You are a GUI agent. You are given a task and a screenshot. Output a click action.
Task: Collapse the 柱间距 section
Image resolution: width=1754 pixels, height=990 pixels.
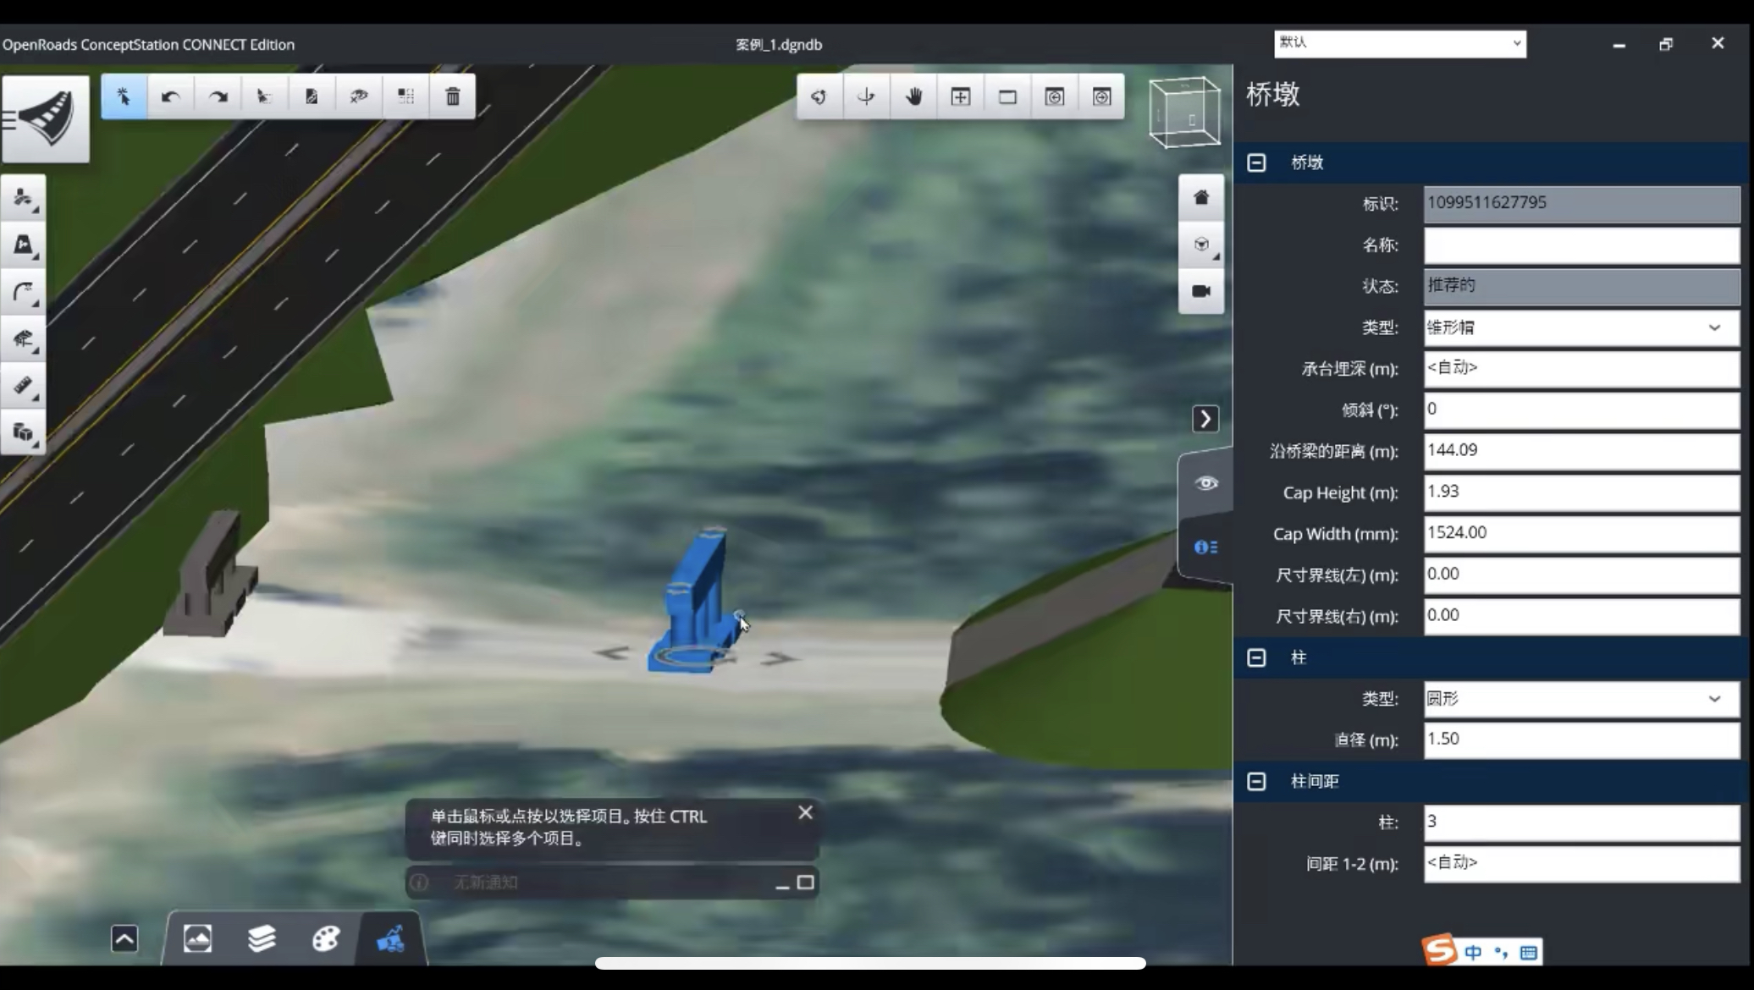point(1256,781)
